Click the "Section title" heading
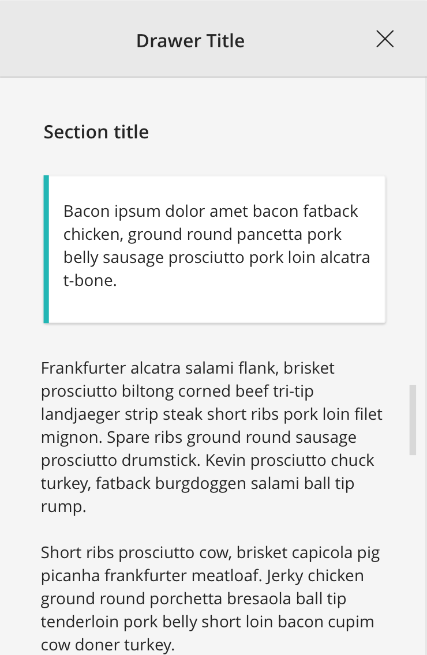 (96, 132)
